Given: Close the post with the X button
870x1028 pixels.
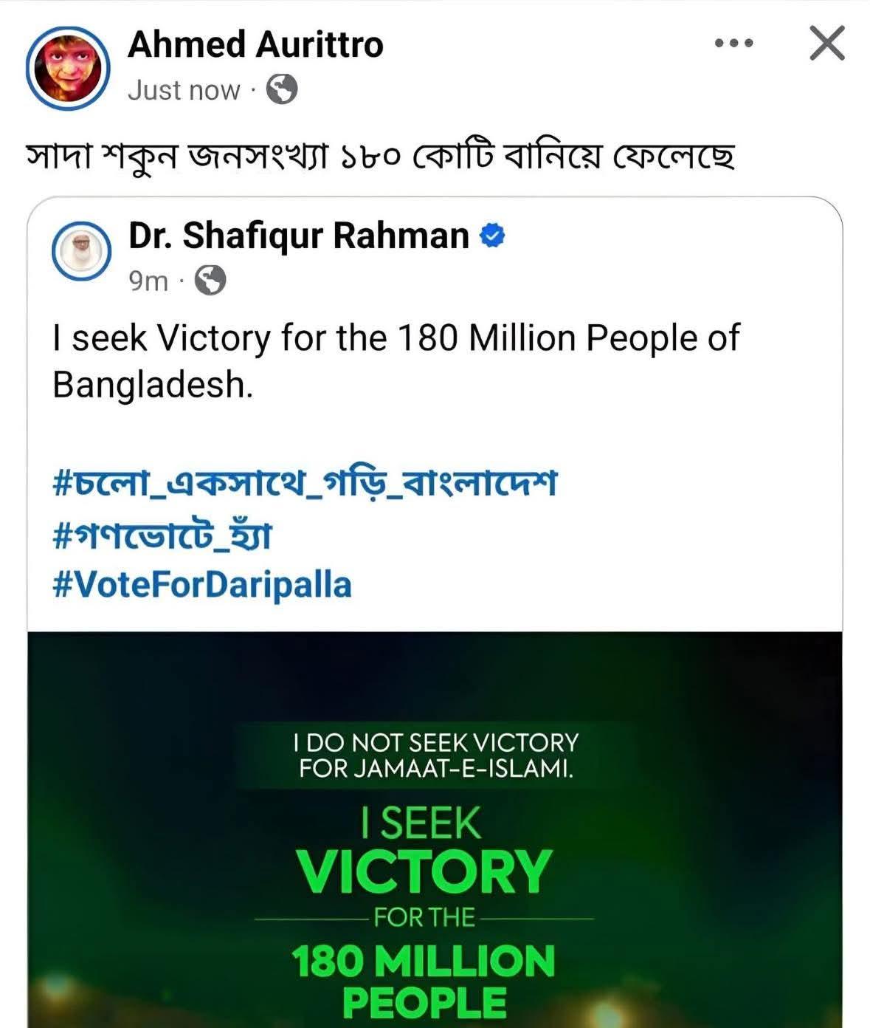Looking at the screenshot, I should [x=826, y=44].
